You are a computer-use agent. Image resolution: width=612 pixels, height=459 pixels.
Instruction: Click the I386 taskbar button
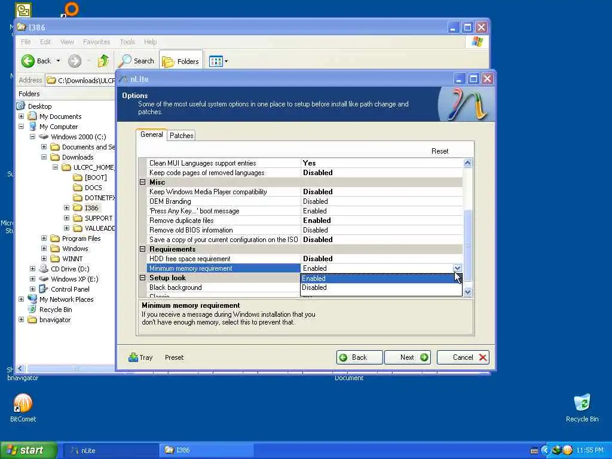(x=207, y=451)
